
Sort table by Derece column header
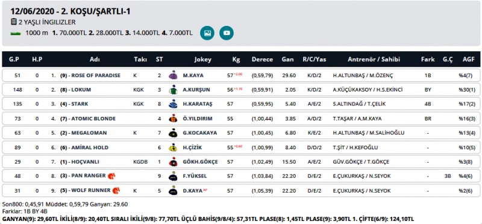click(262, 60)
